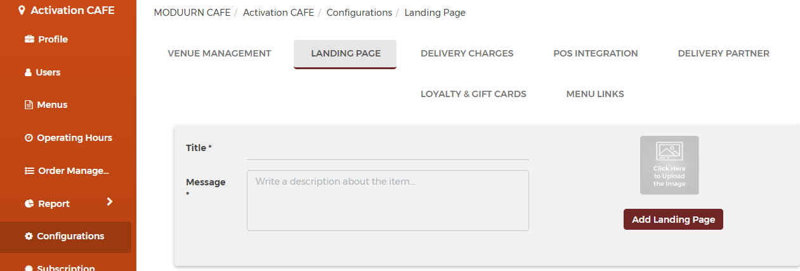This screenshot has height=271, width=800.
Task: Expand the Report submenu chevron
Action: (x=110, y=202)
